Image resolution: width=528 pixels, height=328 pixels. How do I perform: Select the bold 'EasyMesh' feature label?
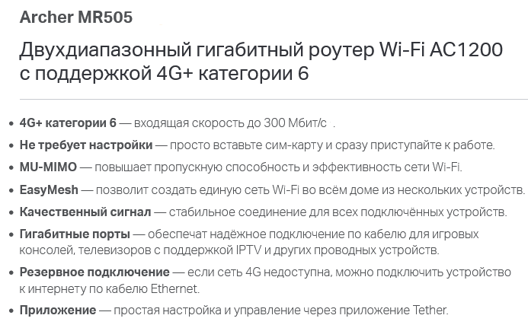[x=49, y=189]
